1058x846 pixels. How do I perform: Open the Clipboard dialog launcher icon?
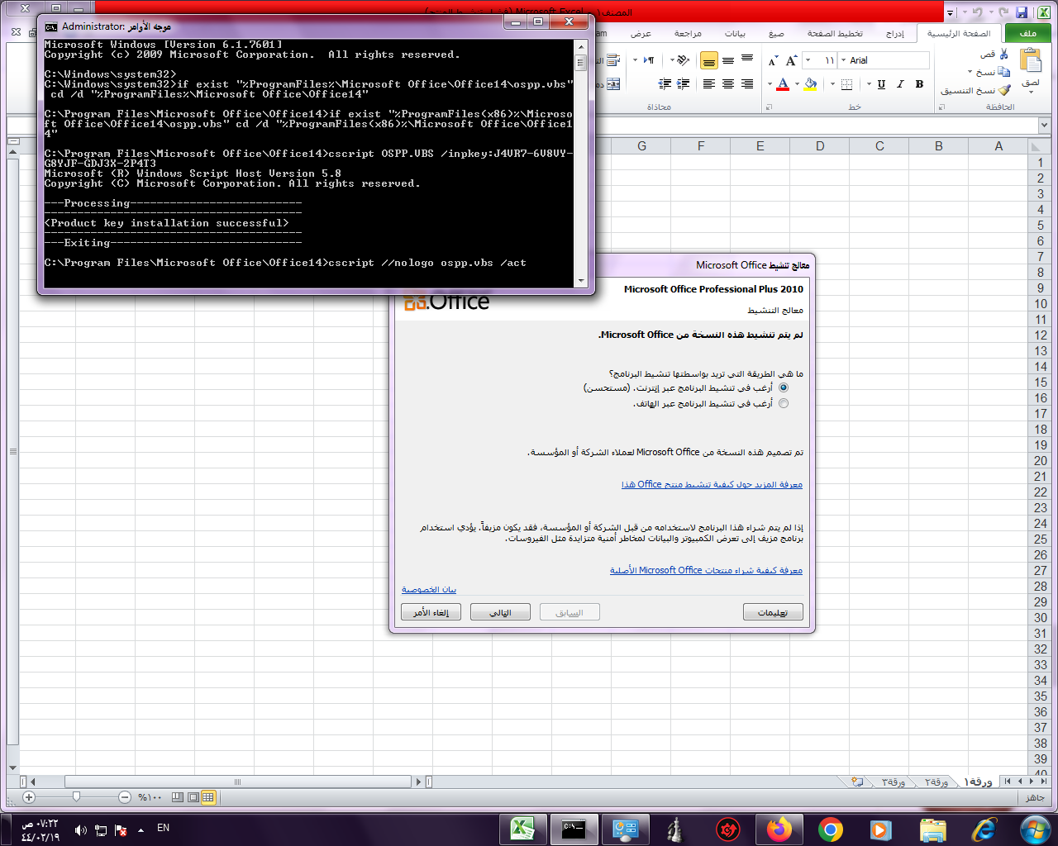click(942, 107)
